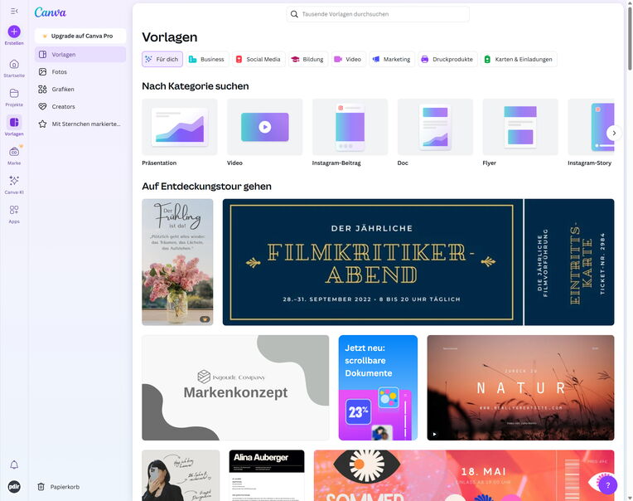Open Grafiken in the secondary menu

tap(80, 90)
